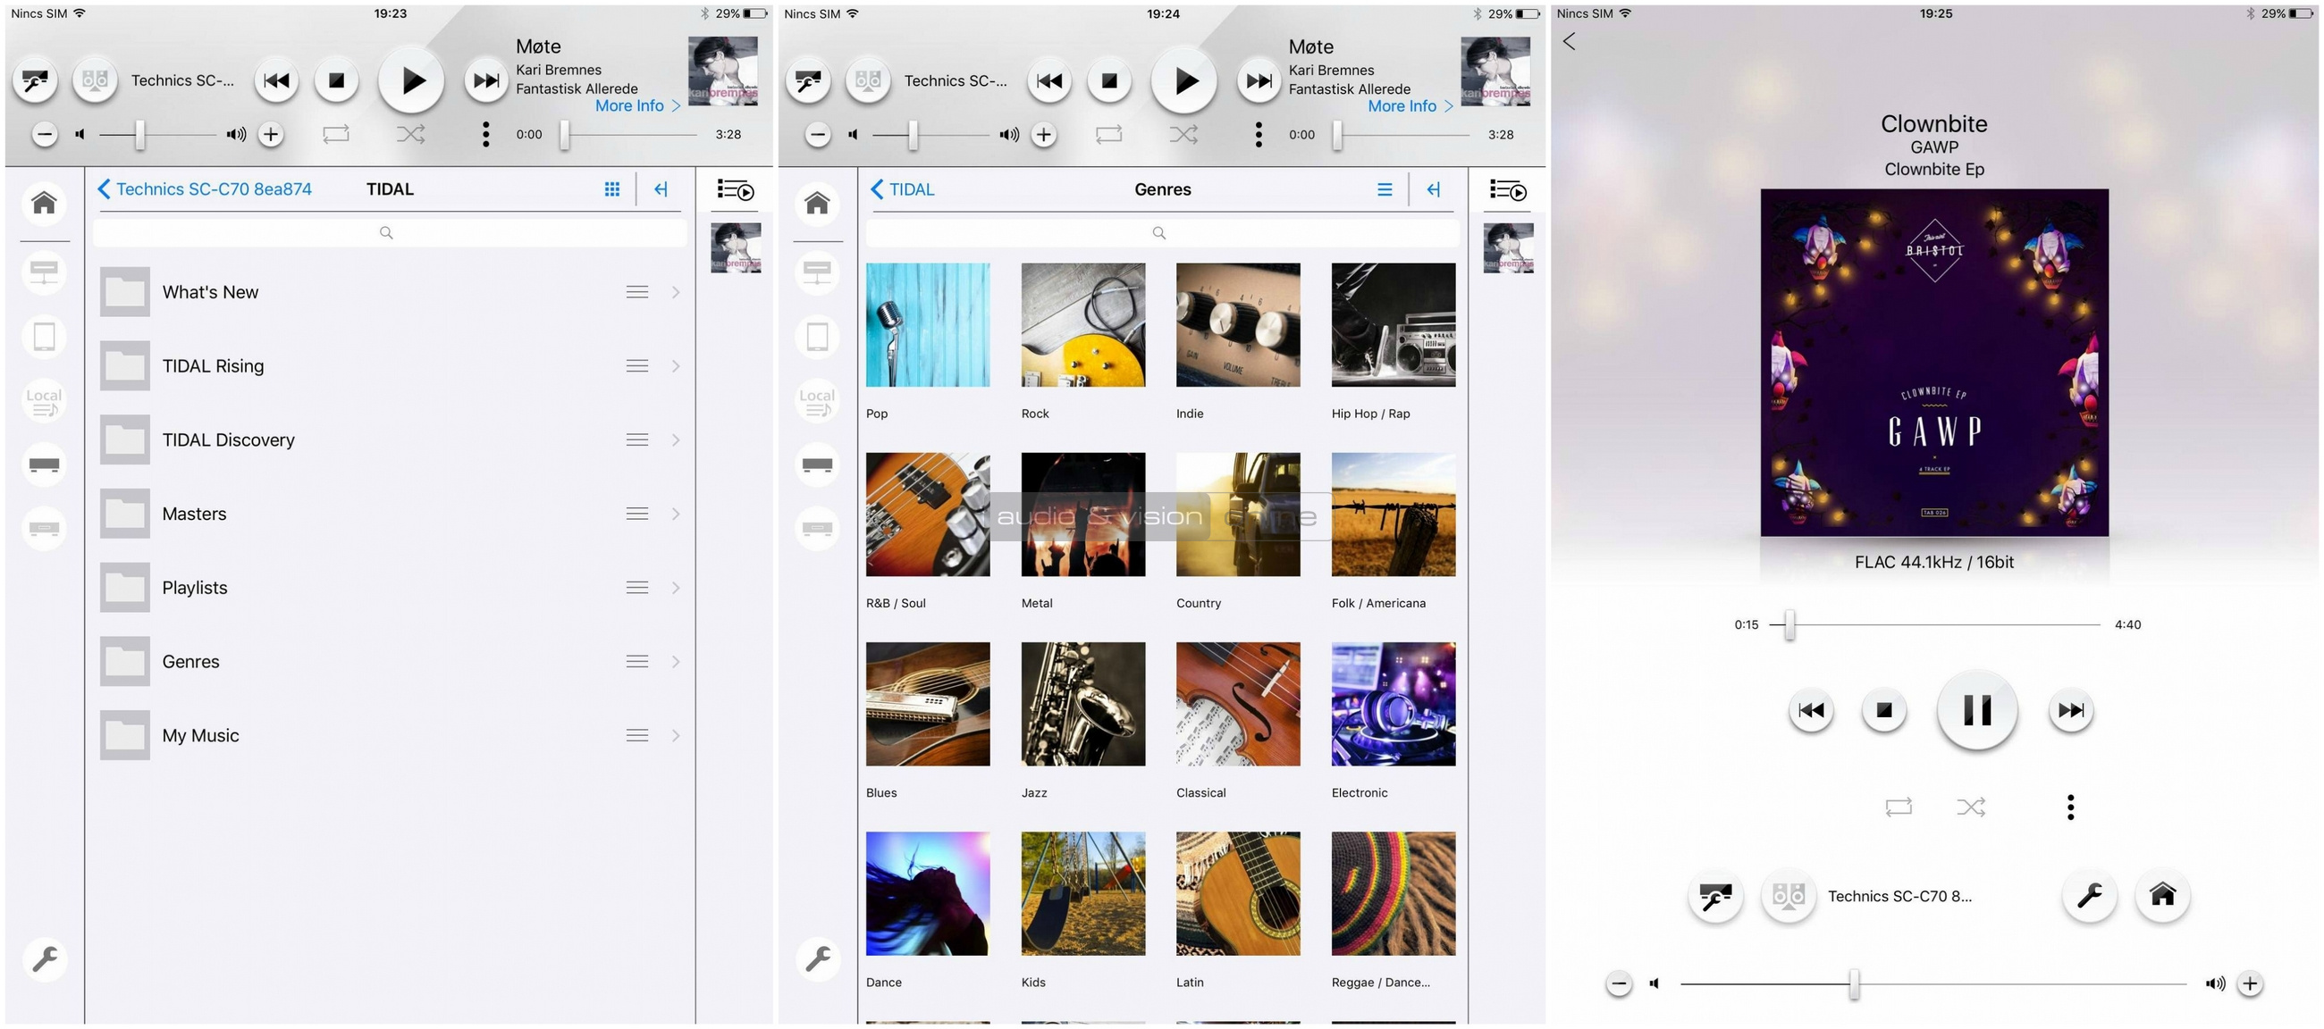The height and width of the screenshot is (1029, 2324).
Task: Toggle repeat in left panel player
Action: pyautogui.click(x=335, y=134)
